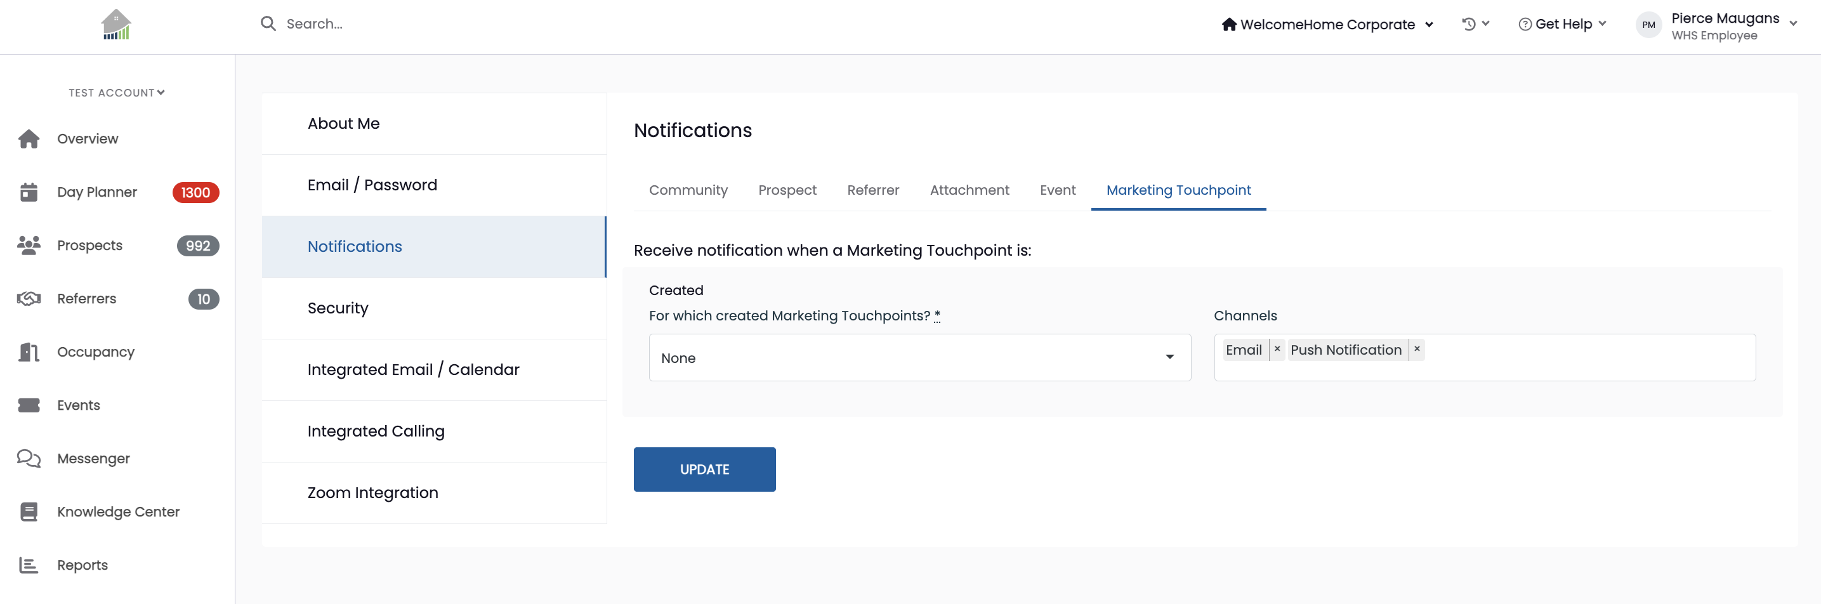Open the created Marketing Touchpoints dropdown

click(x=919, y=358)
